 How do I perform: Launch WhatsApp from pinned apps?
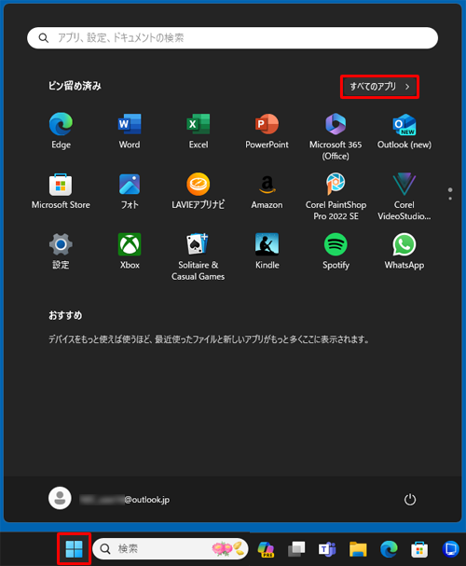tap(404, 251)
